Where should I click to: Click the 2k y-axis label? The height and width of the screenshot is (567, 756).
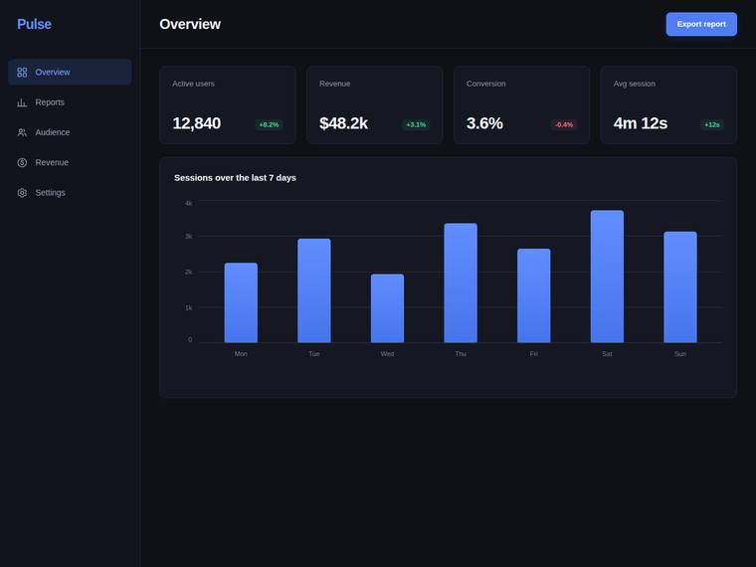[x=189, y=272]
